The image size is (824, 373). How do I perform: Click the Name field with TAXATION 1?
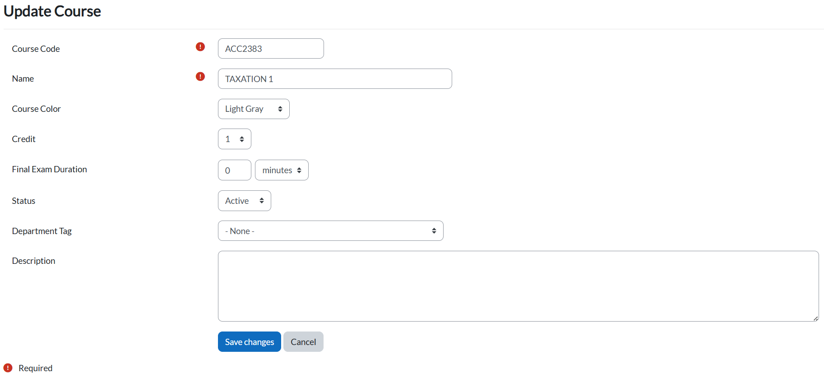pyautogui.click(x=334, y=79)
